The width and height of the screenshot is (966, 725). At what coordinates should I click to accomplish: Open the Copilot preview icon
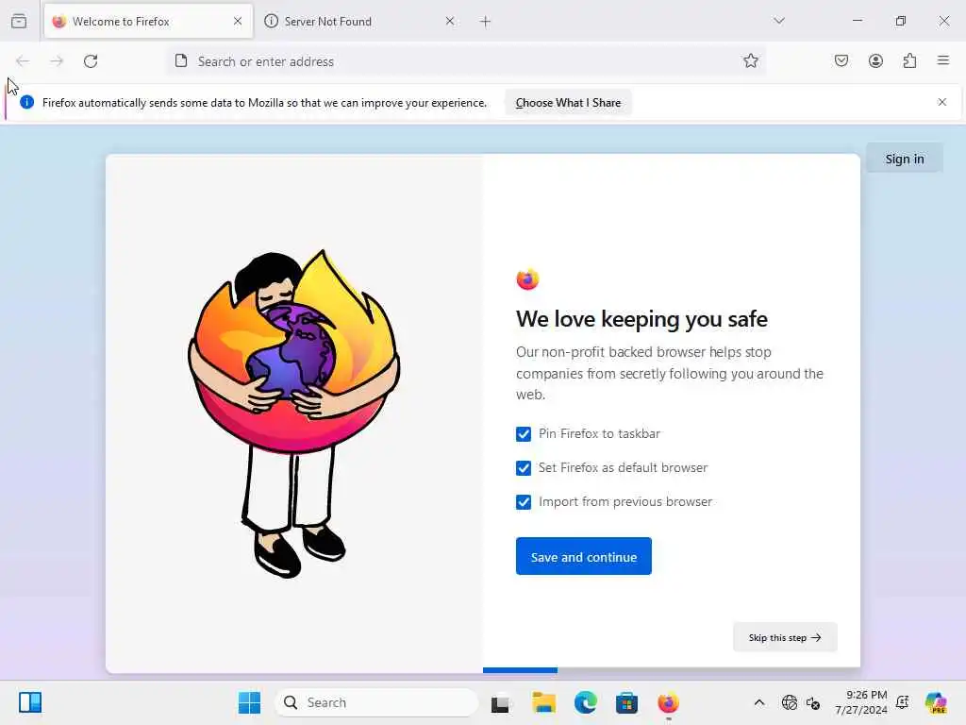click(936, 702)
